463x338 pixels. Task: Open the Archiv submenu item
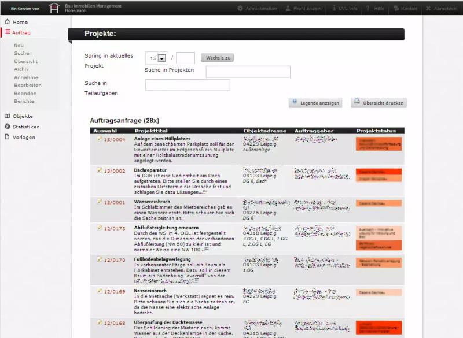click(21, 69)
